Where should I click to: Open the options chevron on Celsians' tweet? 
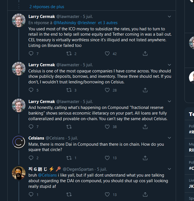(169, 138)
